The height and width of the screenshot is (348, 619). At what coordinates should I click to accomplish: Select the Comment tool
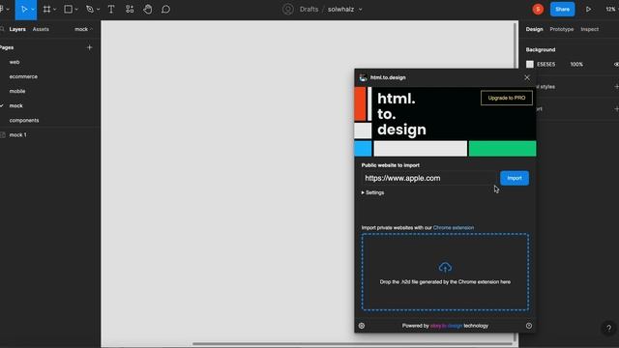[165, 9]
